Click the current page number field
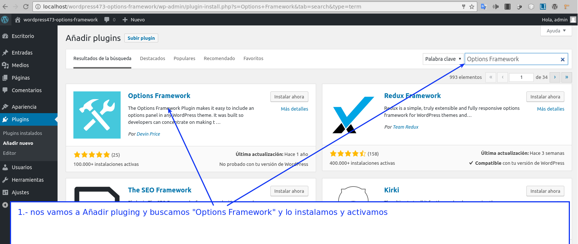 (x=521, y=77)
